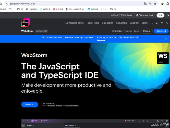Follow the Register link in the banner
The width and height of the screenshot is (170, 128).
click(101, 40)
